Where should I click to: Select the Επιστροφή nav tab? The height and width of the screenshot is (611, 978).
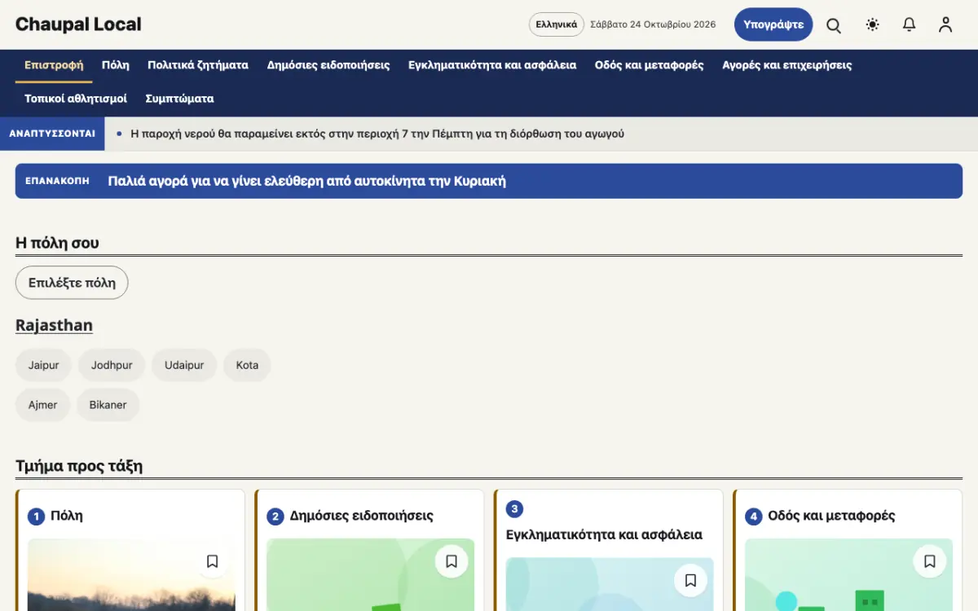click(54, 65)
